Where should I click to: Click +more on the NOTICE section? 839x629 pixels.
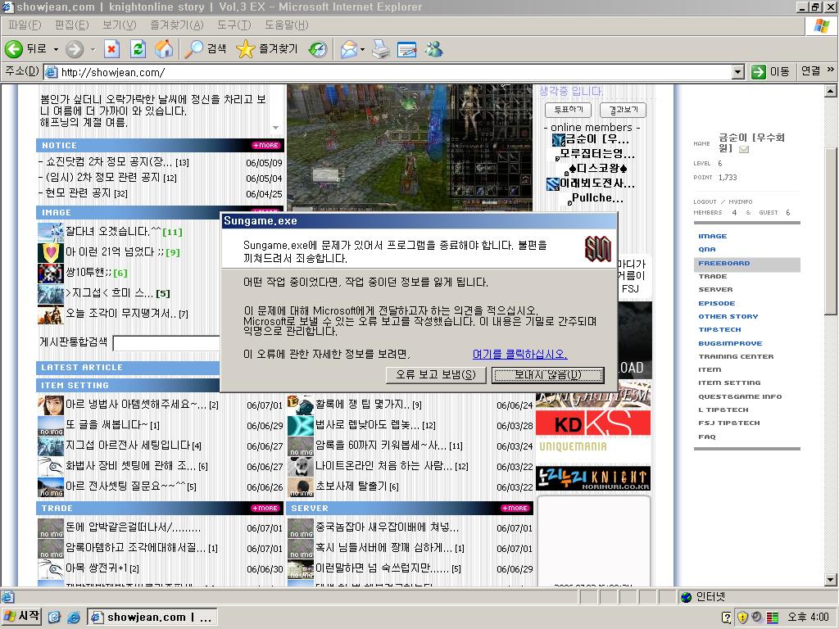266,146
